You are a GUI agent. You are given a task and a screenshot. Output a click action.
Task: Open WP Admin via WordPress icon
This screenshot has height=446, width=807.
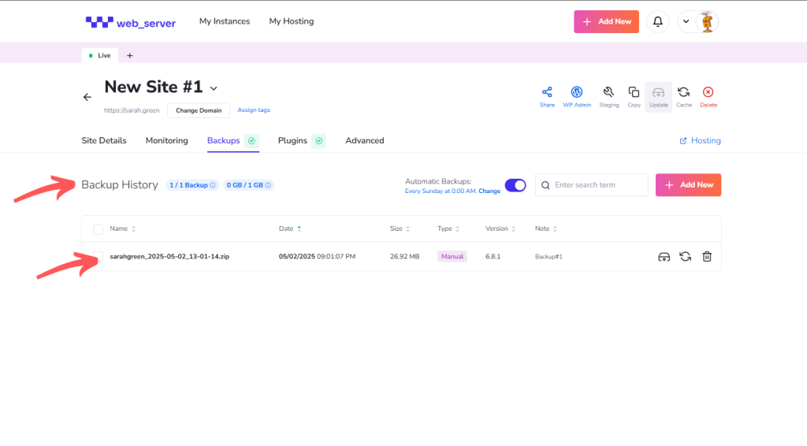click(x=576, y=93)
